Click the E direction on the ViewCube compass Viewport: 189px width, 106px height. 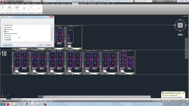[186, 25]
